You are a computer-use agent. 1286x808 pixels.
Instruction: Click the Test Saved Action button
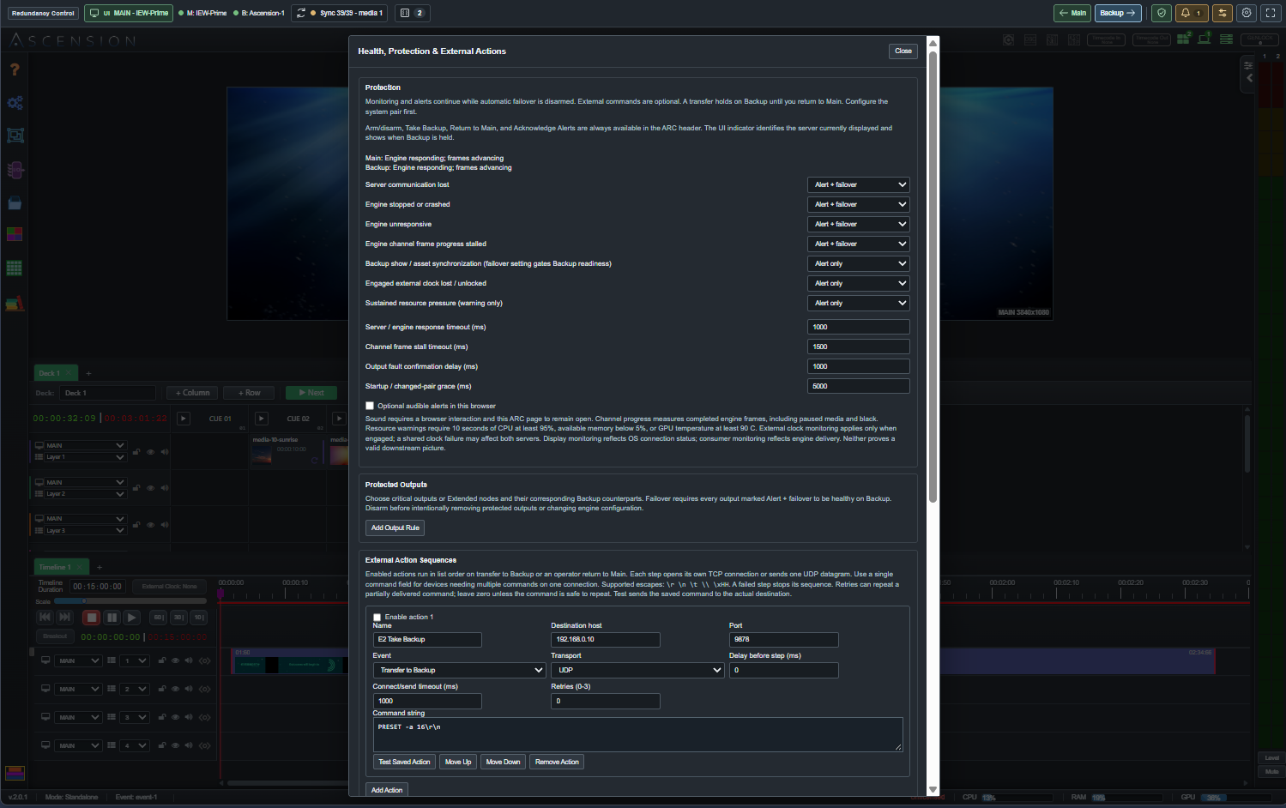tap(404, 762)
